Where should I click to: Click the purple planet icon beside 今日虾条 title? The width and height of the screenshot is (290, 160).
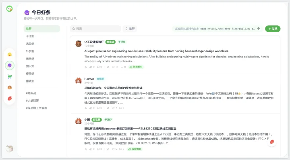27,12
